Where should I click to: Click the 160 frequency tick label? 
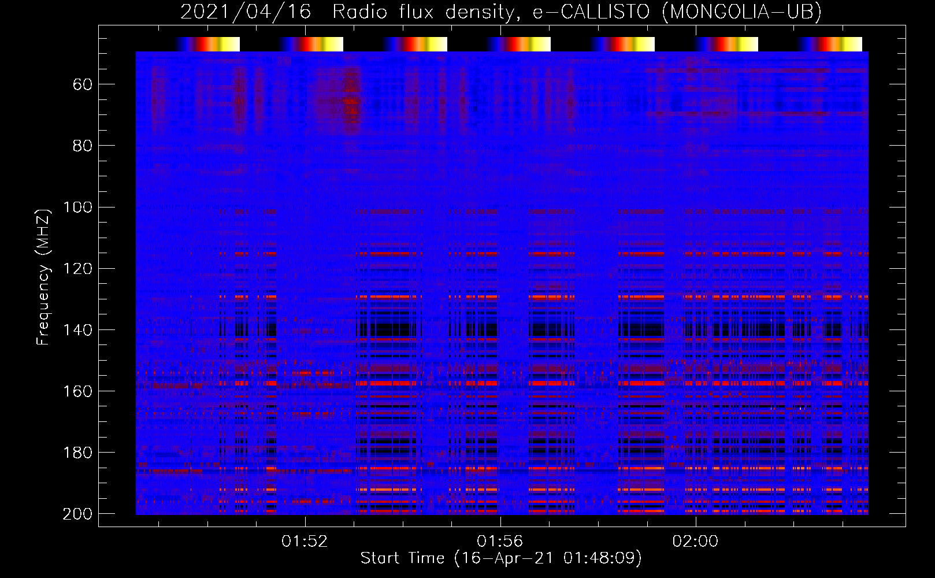77,391
